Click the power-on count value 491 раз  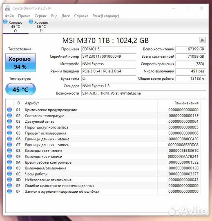pyautogui.click(x=191, y=71)
